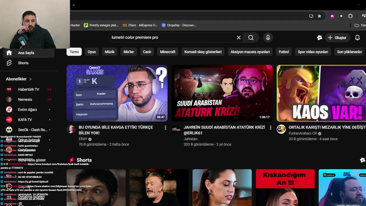Expand the Abonelikler subscriptions chevron
366x206 pixels.
pos(30,79)
